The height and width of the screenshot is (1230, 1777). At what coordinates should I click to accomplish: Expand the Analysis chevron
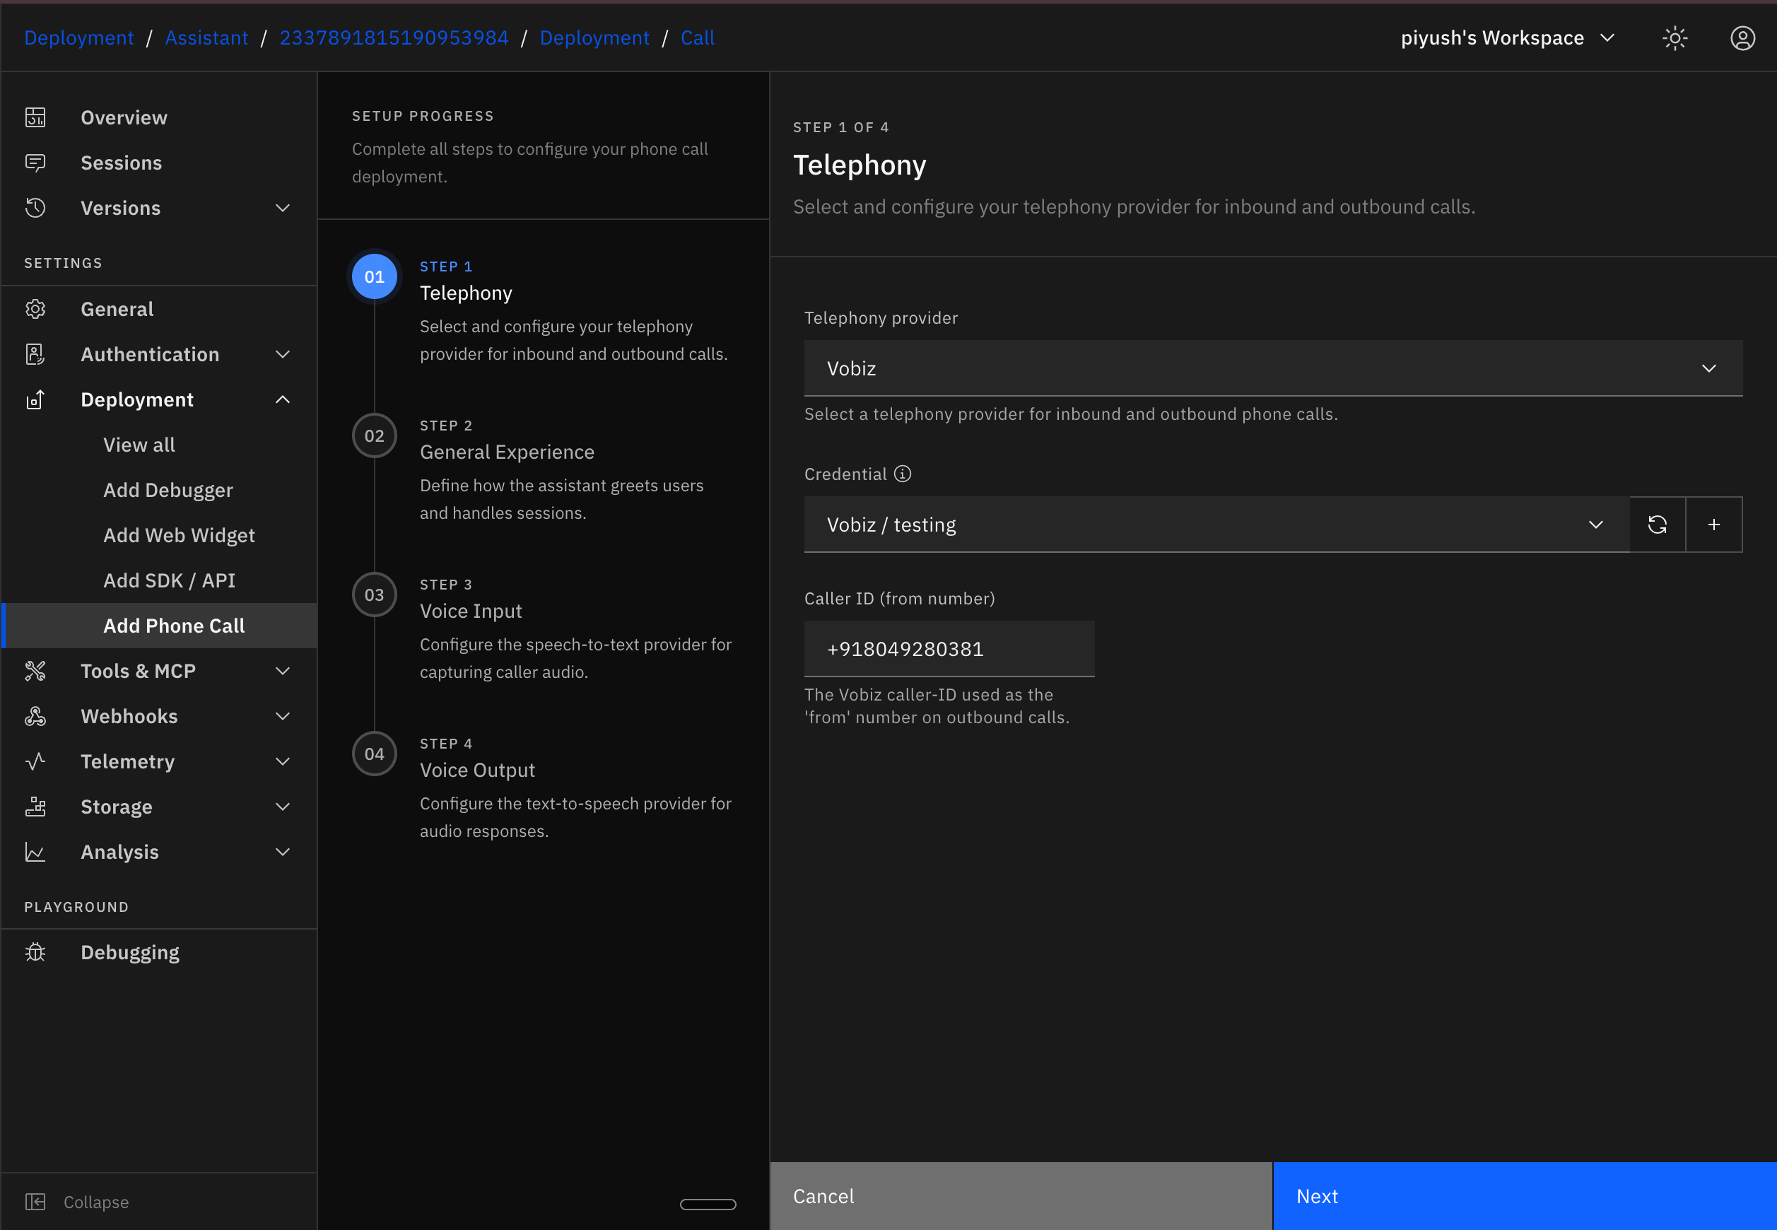click(283, 852)
